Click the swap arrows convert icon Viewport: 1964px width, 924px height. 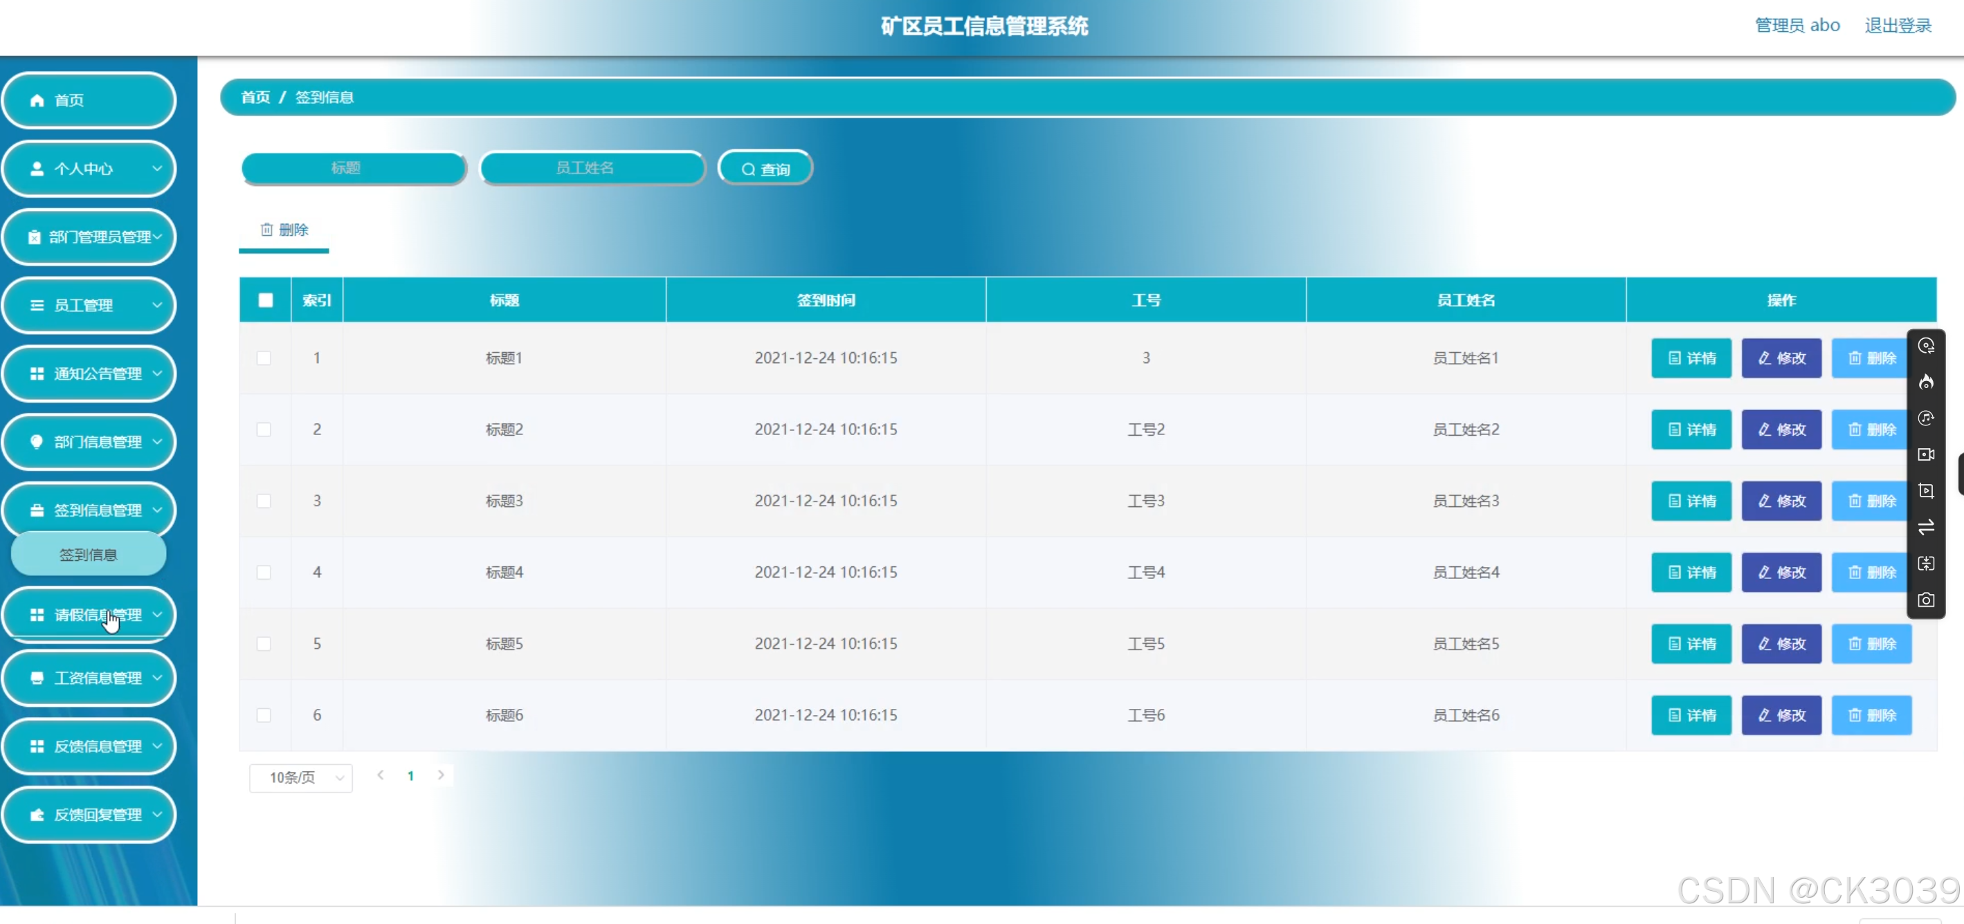[1926, 527]
